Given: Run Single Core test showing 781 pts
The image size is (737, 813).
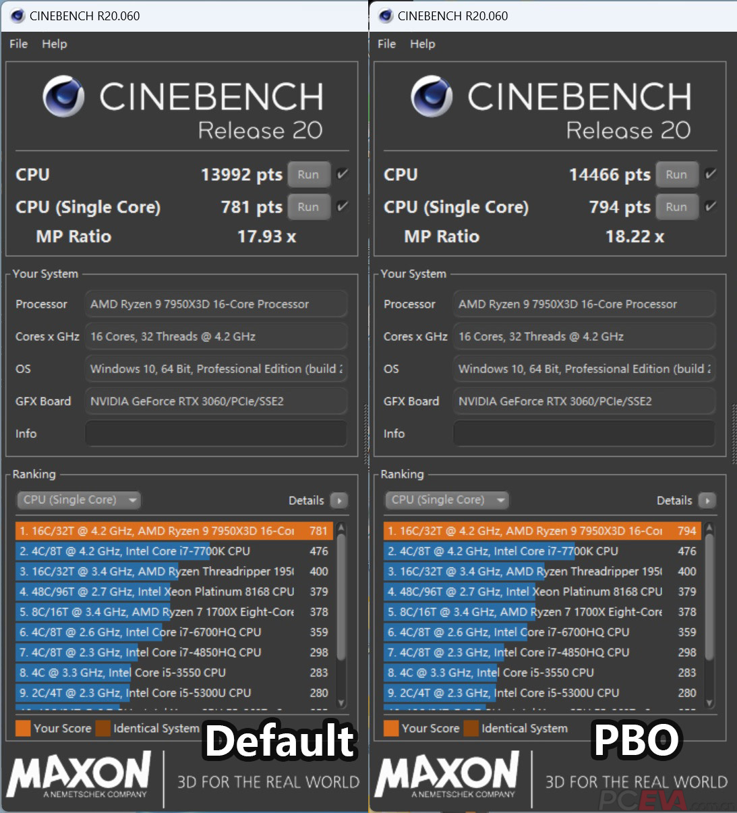Looking at the screenshot, I should 309,207.
